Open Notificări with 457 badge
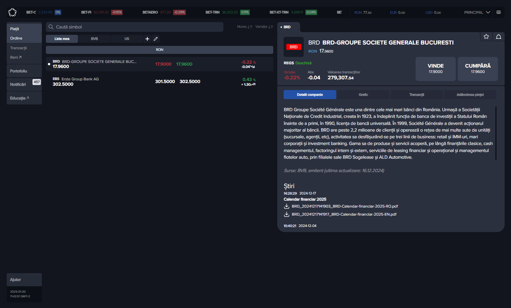 (24, 84)
